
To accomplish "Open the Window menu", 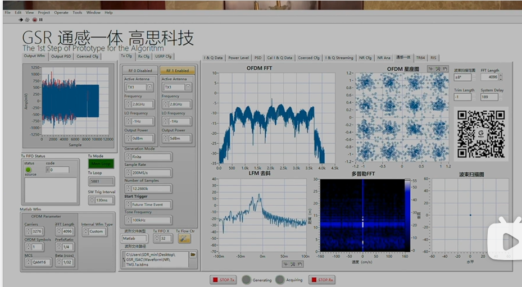I will point(93,12).
